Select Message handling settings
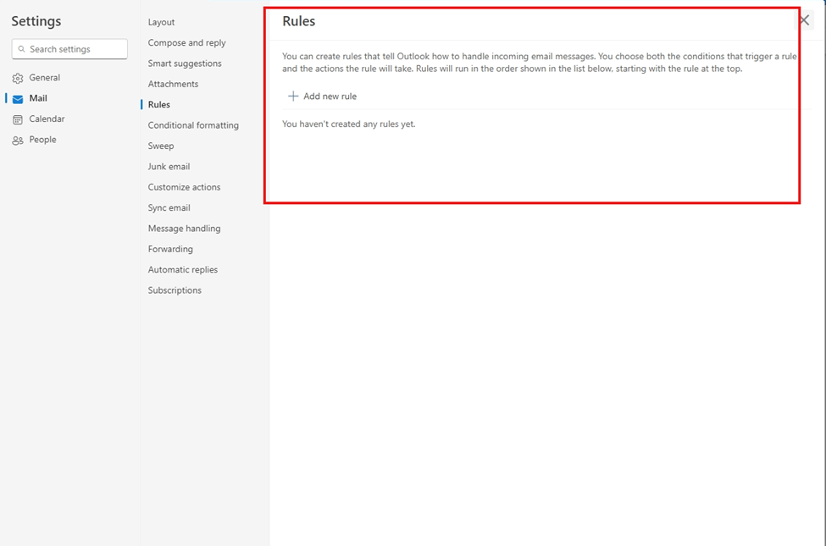This screenshot has width=826, height=546. point(185,228)
